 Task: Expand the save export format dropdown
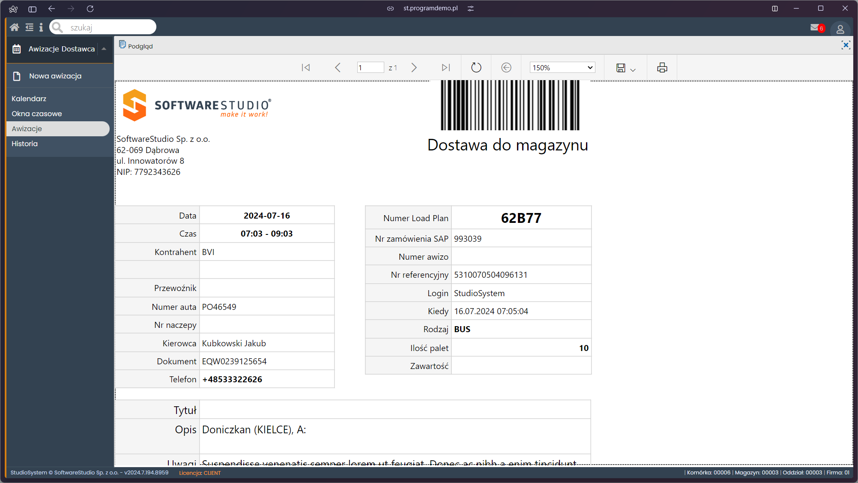632,69
